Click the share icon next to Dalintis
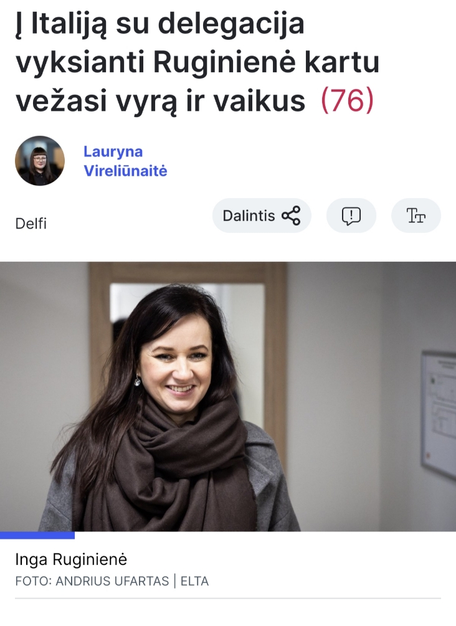Image resolution: width=456 pixels, height=626 pixels. click(291, 216)
